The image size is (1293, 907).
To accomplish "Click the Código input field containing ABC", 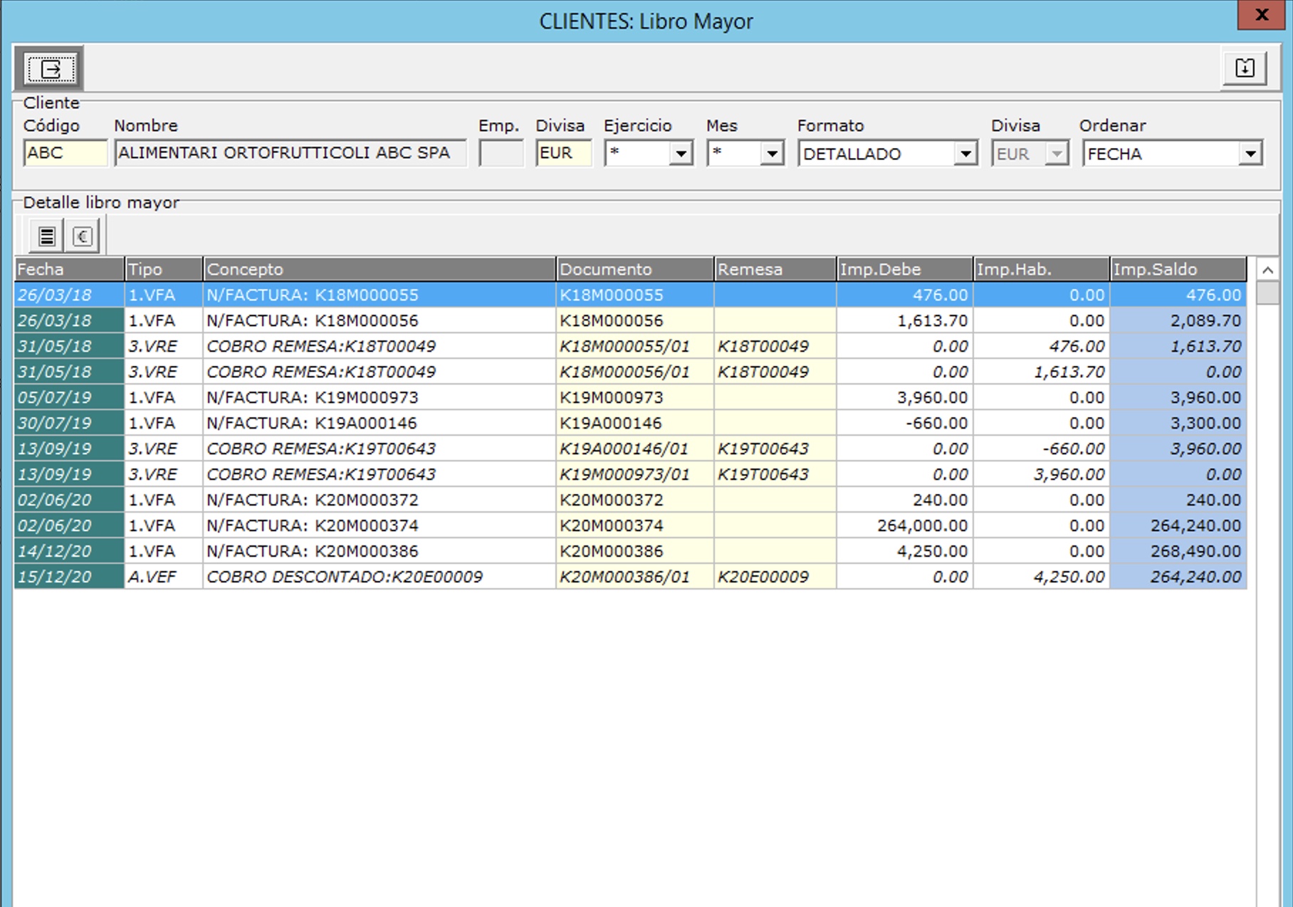I will 65,153.
